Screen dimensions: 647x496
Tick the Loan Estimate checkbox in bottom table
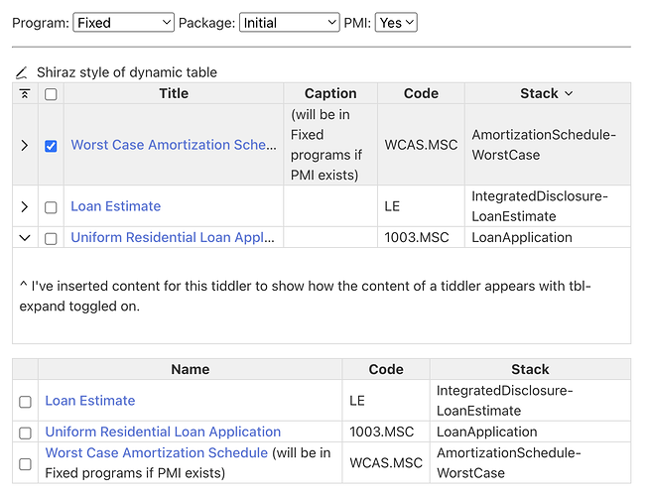coord(25,402)
